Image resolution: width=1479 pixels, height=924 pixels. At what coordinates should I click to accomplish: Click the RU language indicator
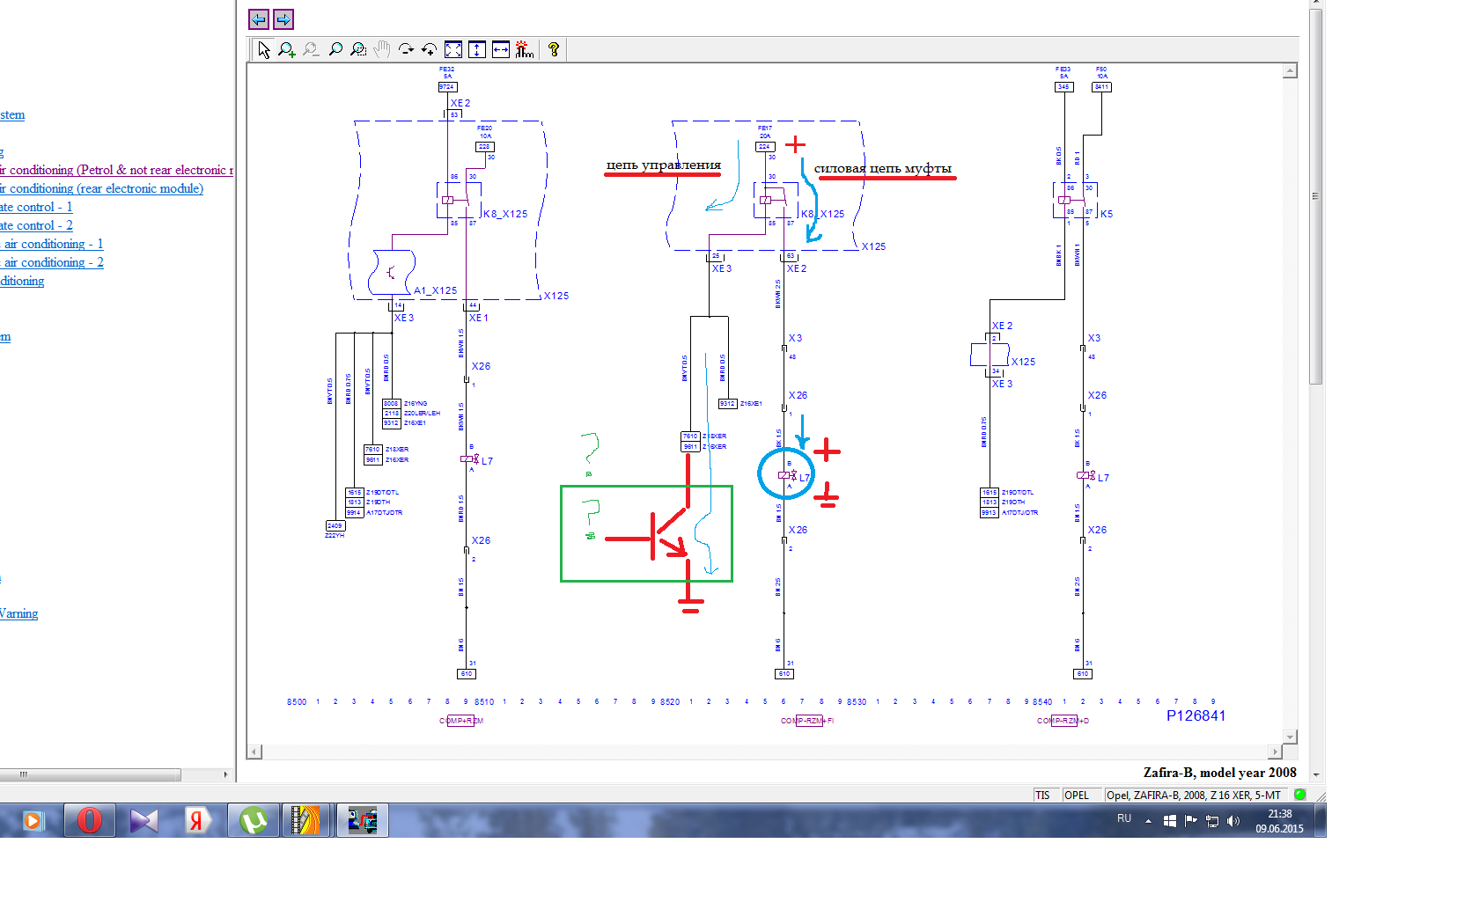[x=1124, y=818]
